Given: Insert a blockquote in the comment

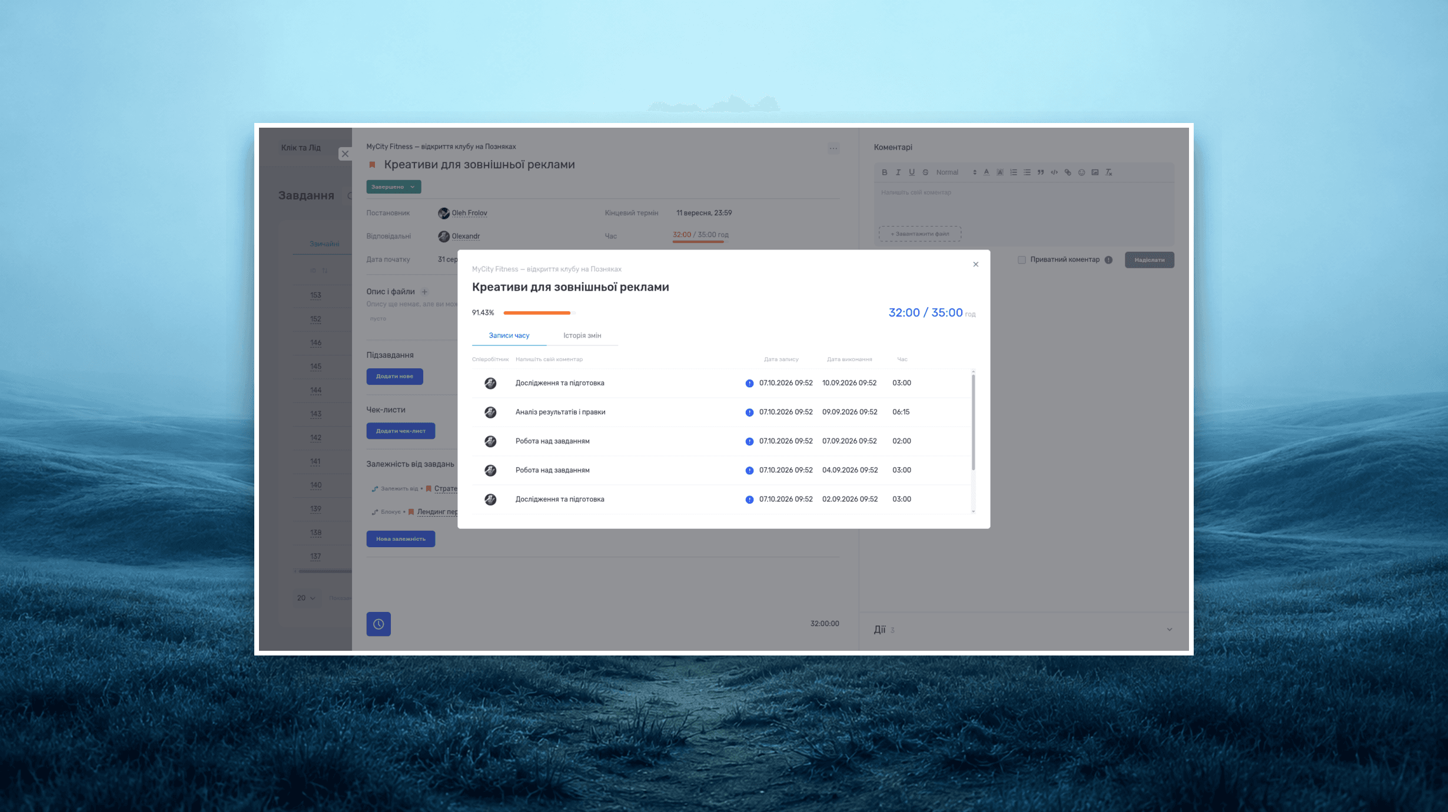Looking at the screenshot, I should 1041,172.
